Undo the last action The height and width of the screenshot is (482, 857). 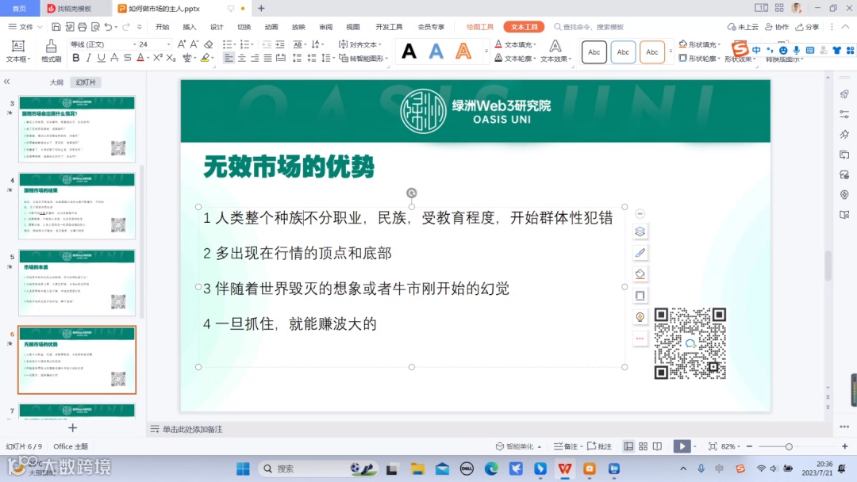point(108,27)
